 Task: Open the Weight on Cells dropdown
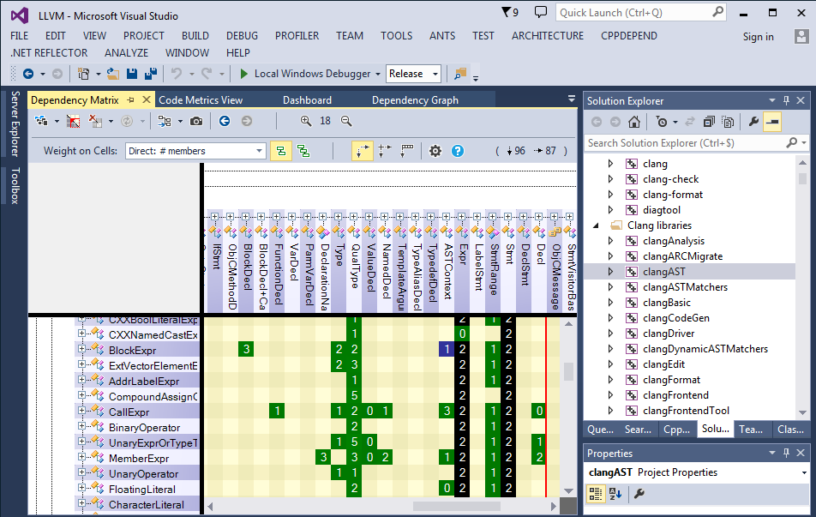(195, 151)
